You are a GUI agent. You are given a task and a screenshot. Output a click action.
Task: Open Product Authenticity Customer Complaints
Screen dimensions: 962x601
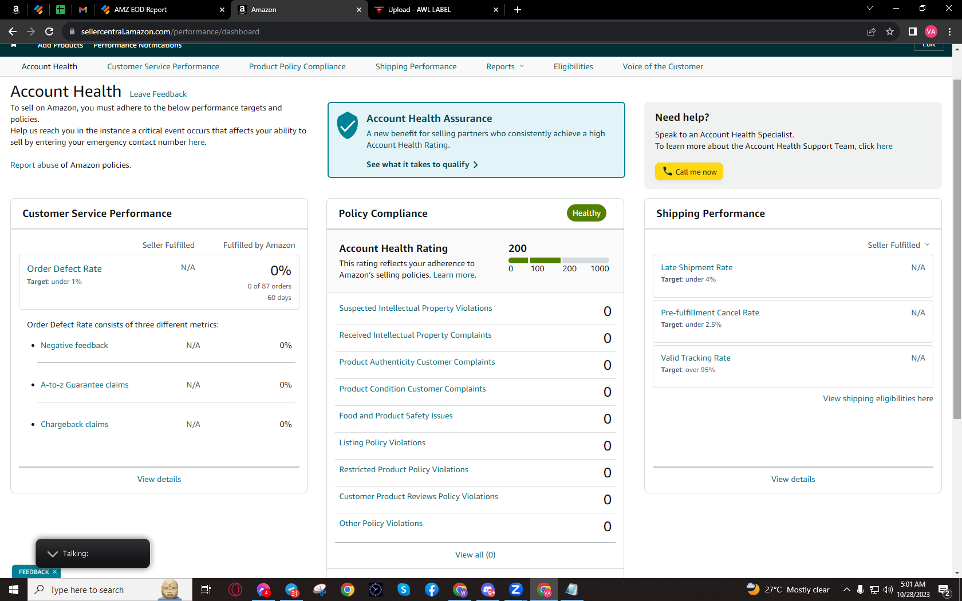pyautogui.click(x=417, y=362)
